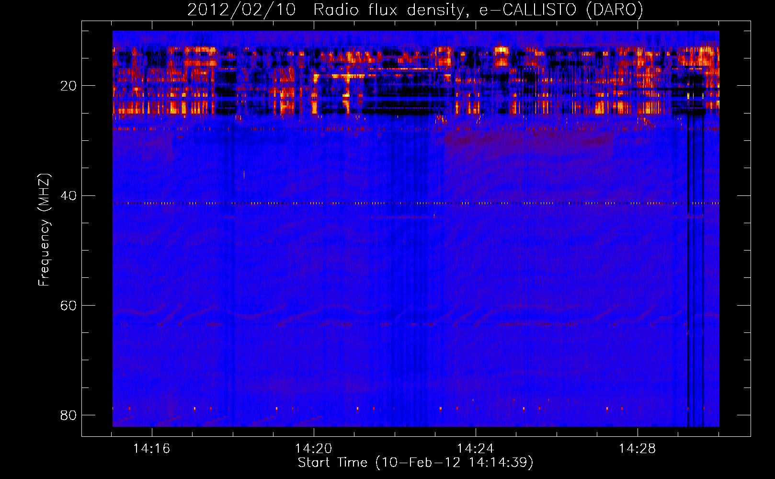Viewport: 775px width, 479px height.
Task: Click the 'Start Time (10-Feb-12 14:14:39)' label
Action: [415, 463]
